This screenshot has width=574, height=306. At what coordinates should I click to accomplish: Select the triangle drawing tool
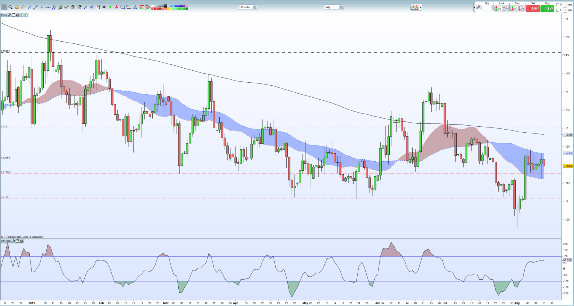click(x=135, y=7)
